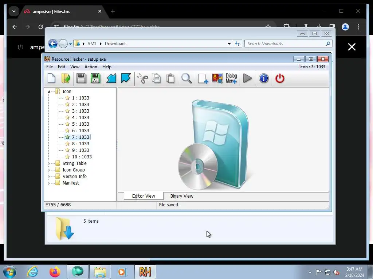The width and height of the screenshot is (373, 279).
Task: Click the Explorer back navigation arrow
Action: pyautogui.click(x=53, y=44)
